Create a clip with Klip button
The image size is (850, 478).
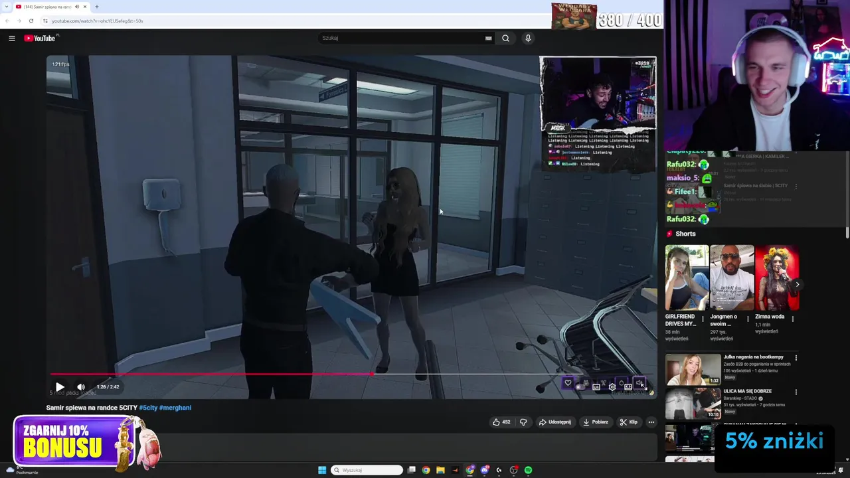pyautogui.click(x=628, y=422)
